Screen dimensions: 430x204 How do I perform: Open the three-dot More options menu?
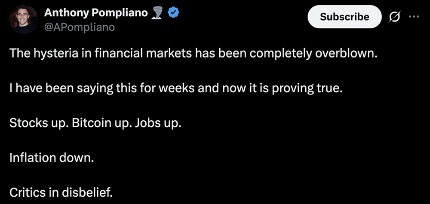tap(414, 17)
